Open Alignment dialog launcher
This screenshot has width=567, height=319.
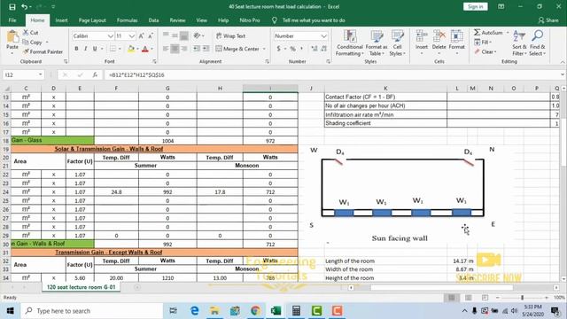click(x=268, y=62)
